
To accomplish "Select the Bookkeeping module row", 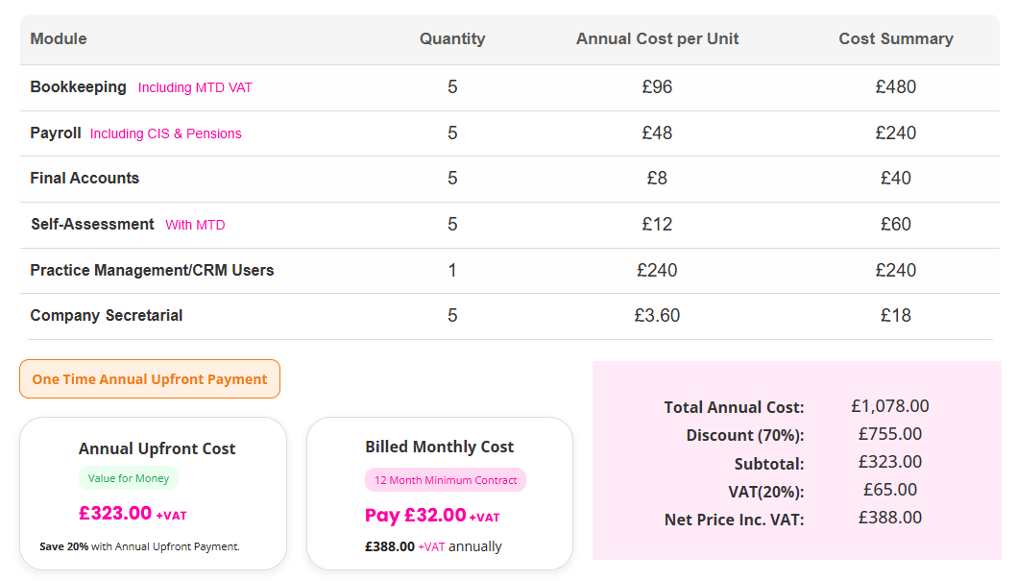I will point(509,86).
